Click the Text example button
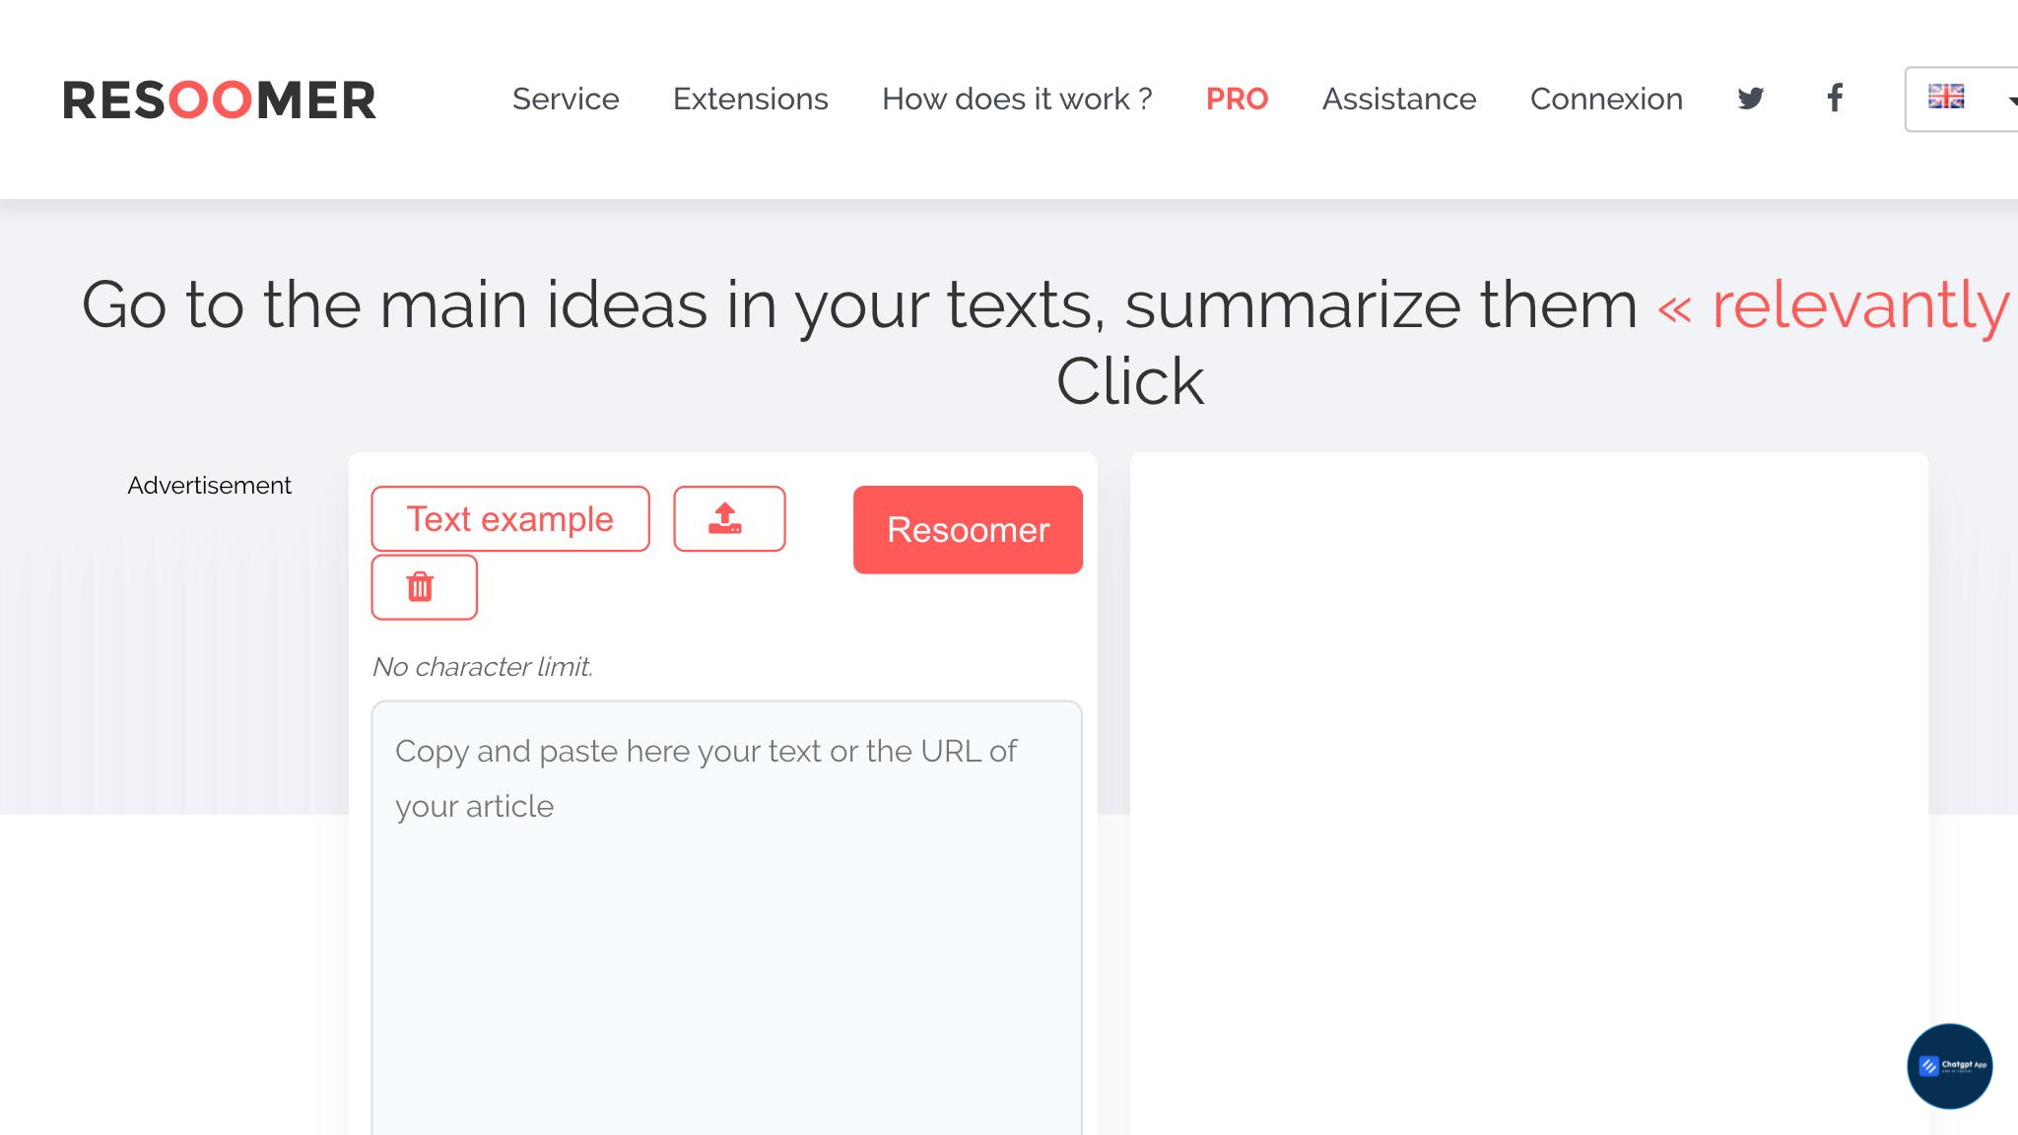 point(510,518)
